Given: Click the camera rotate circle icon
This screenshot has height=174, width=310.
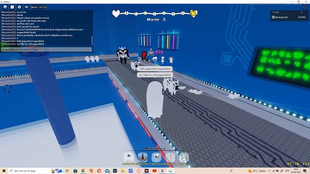Looking at the screenshot, I should [x=8, y=88].
